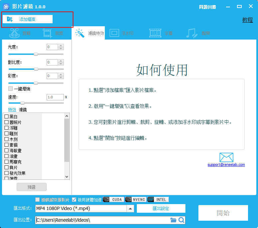Click the 彩度 saturation slider handle
This screenshot has width=258, height=228.
(36, 83)
